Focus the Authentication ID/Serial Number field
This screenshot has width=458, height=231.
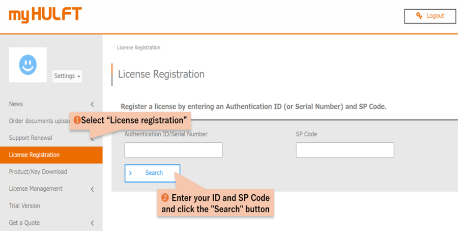point(174,150)
